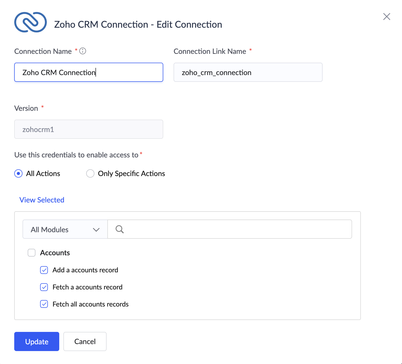
Task: Close the Edit Connection dialog
Action: coord(386,17)
